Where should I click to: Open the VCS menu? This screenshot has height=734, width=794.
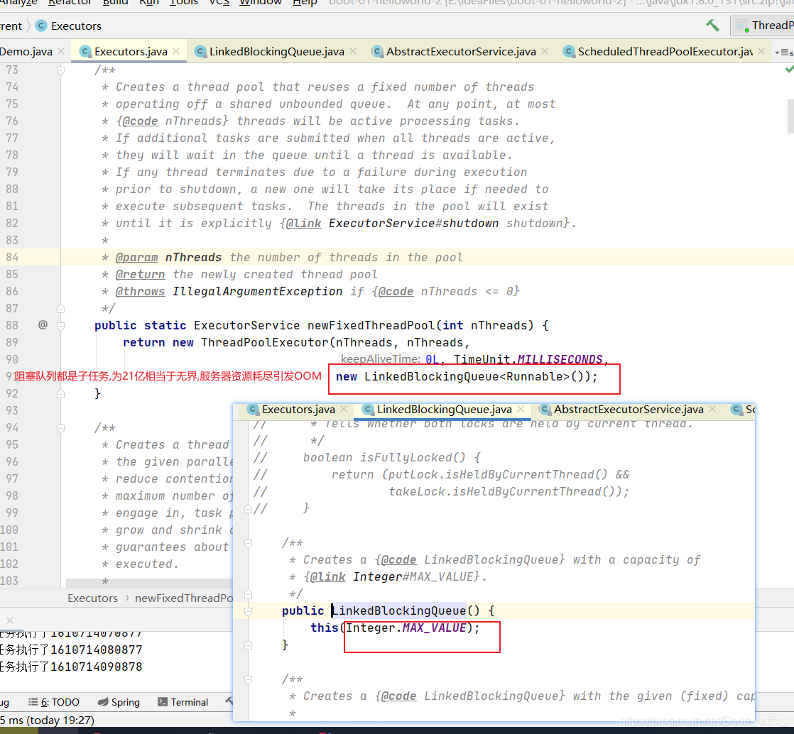(x=219, y=3)
